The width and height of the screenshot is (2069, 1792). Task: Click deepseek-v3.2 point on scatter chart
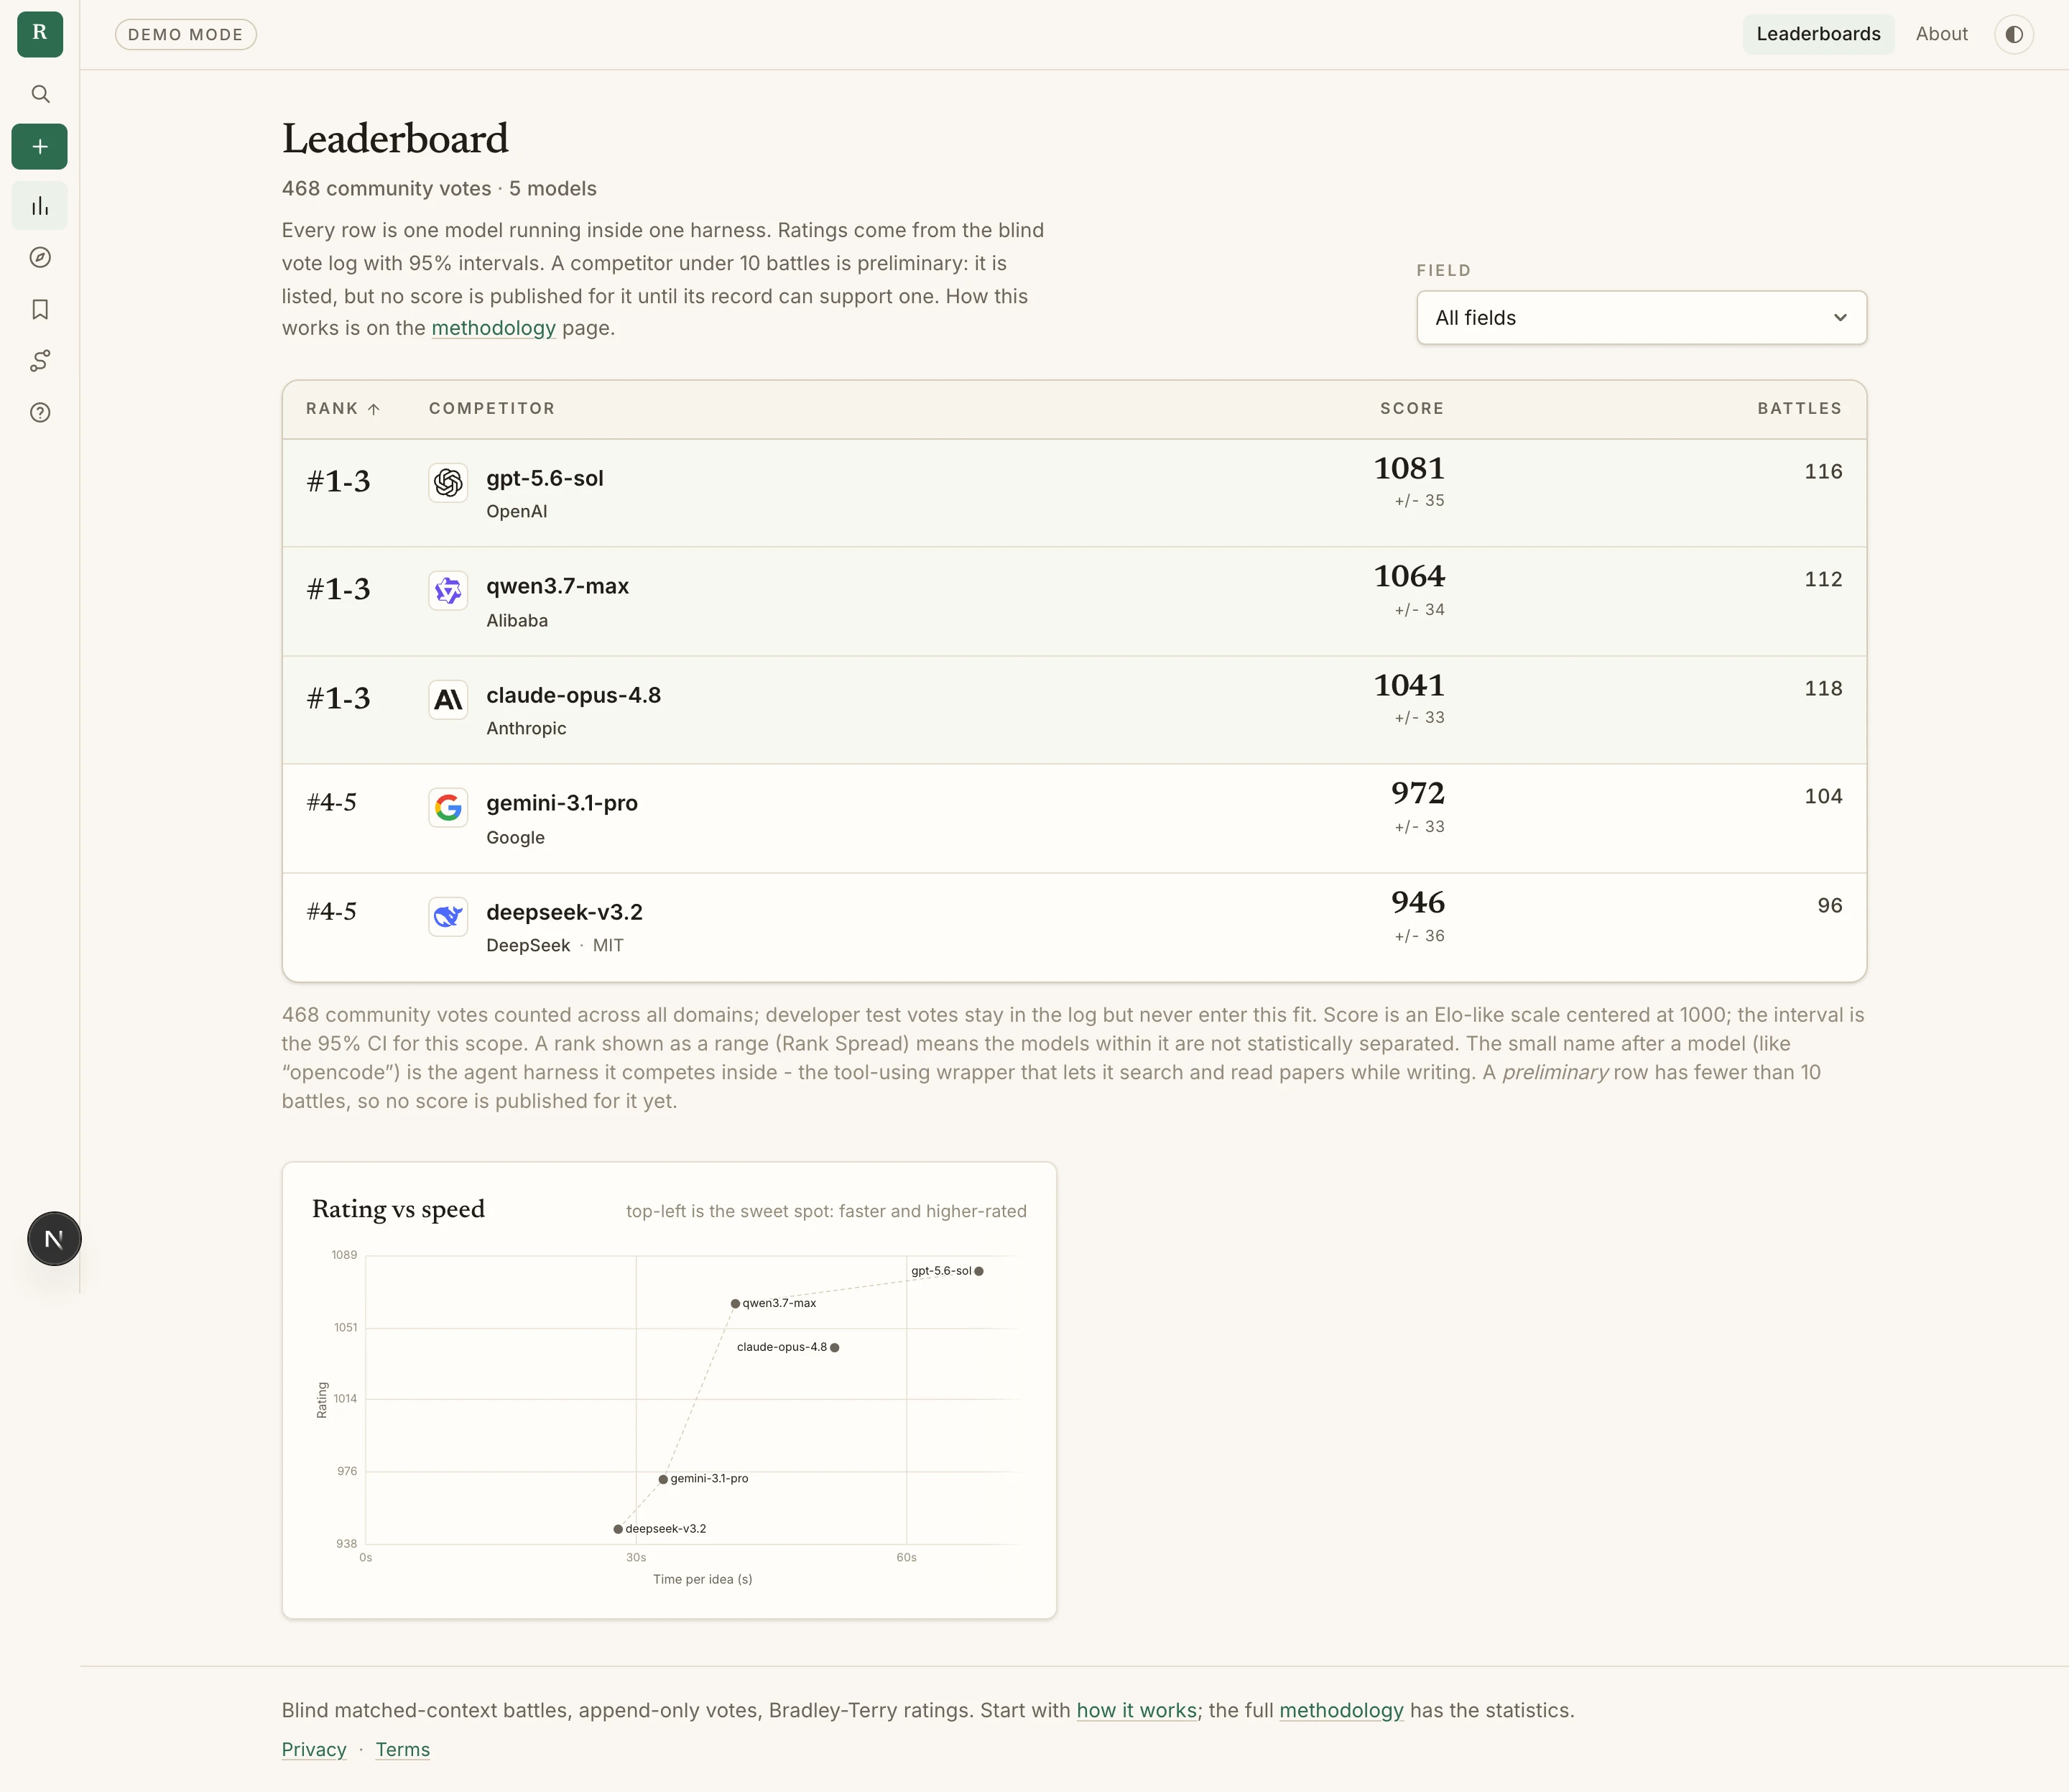[x=618, y=1529]
